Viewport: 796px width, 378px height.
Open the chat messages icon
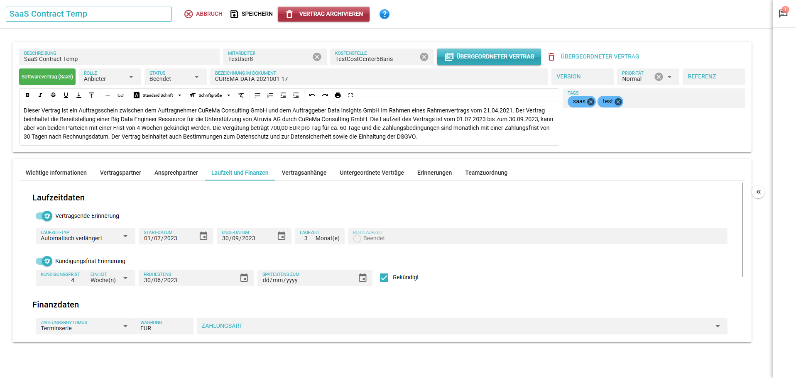(783, 14)
